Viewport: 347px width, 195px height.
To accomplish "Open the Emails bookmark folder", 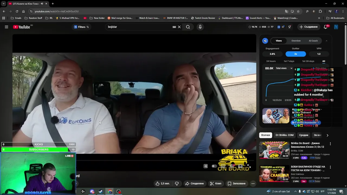I will tap(16, 18).
